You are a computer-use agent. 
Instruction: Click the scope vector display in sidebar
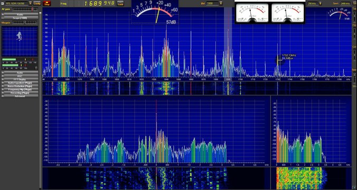[20, 41]
